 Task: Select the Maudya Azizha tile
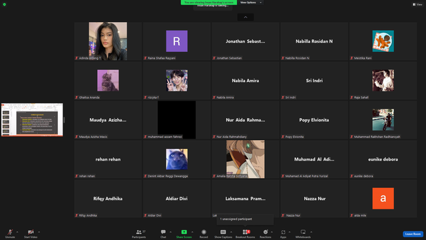(x=108, y=120)
